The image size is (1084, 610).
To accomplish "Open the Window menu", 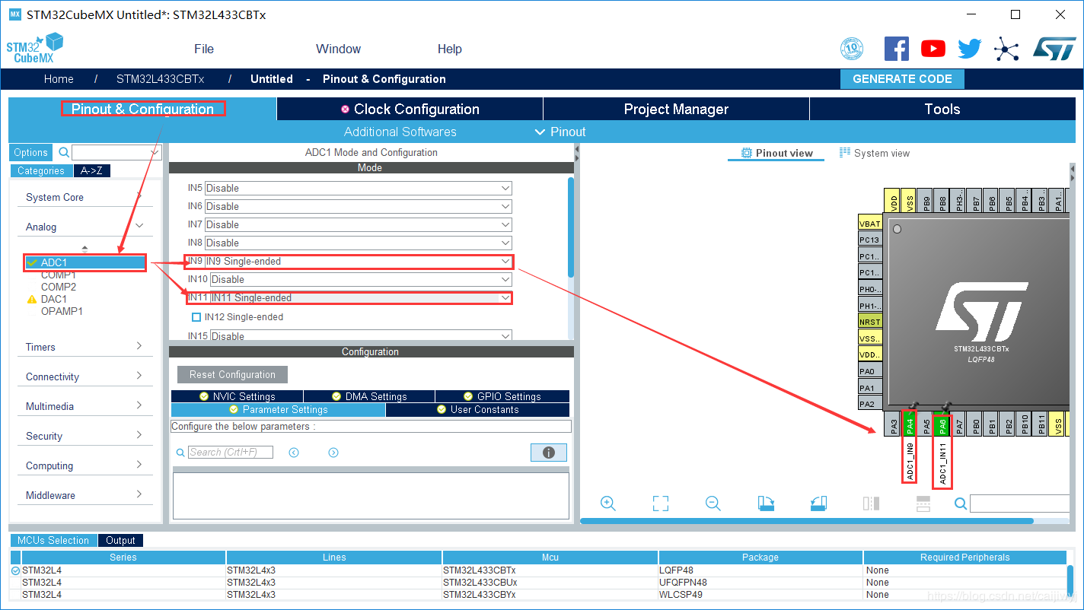I will coord(338,49).
